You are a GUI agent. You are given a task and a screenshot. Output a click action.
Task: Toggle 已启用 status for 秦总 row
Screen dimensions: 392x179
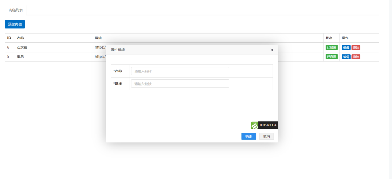[331, 57]
